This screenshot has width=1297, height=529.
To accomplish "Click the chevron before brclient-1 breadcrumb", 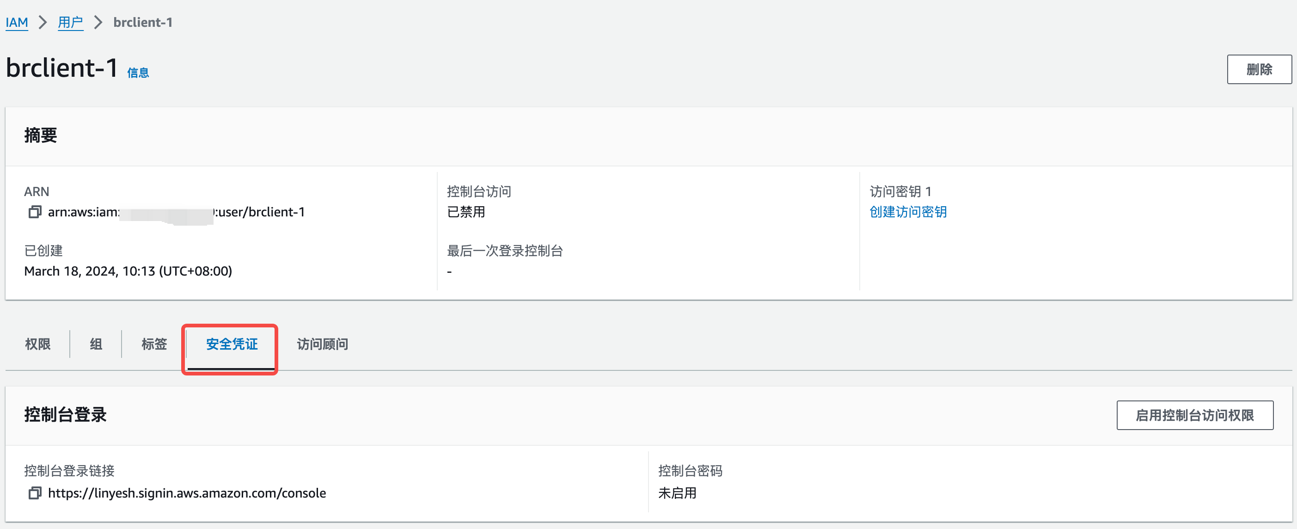I will tap(98, 22).
